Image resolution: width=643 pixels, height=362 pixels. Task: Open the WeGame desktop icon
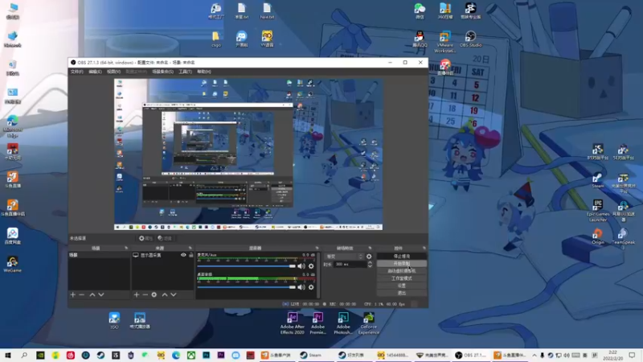pos(12,265)
